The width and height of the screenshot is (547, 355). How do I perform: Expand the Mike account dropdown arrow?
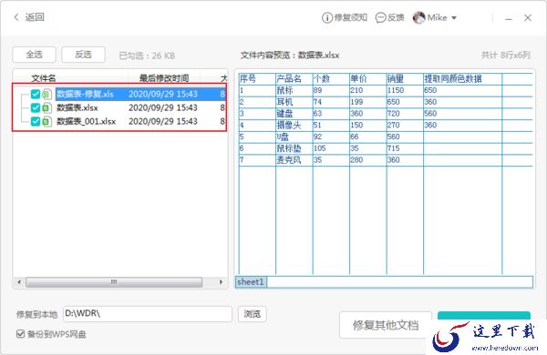tap(454, 18)
